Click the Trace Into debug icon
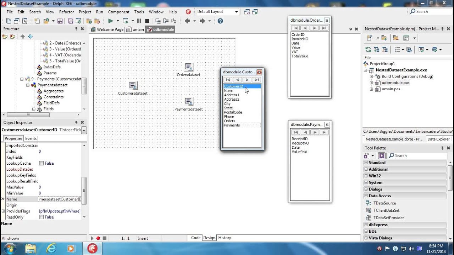Viewport: 454px width, 255px height. coord(158,21)
